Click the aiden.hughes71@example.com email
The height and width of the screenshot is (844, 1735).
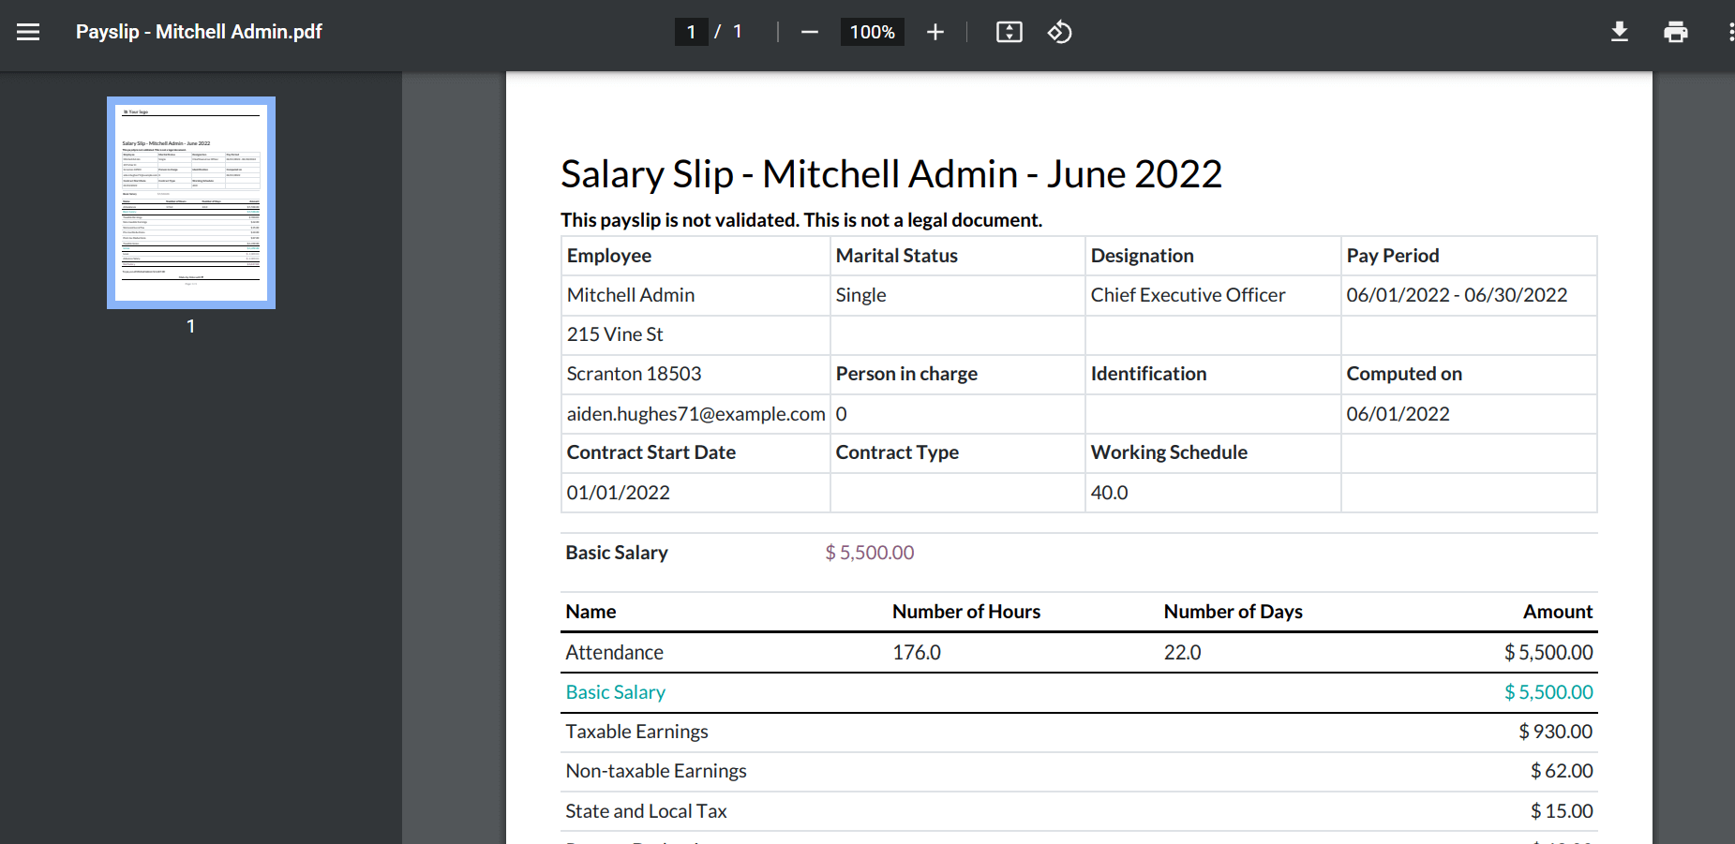[695, 414]
